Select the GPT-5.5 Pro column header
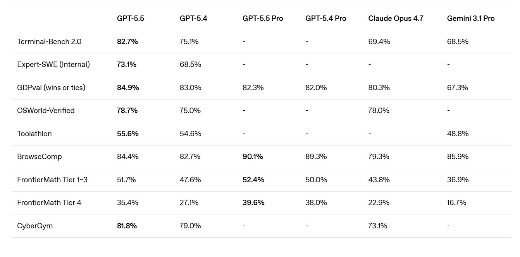 click(x=263, y=18)
